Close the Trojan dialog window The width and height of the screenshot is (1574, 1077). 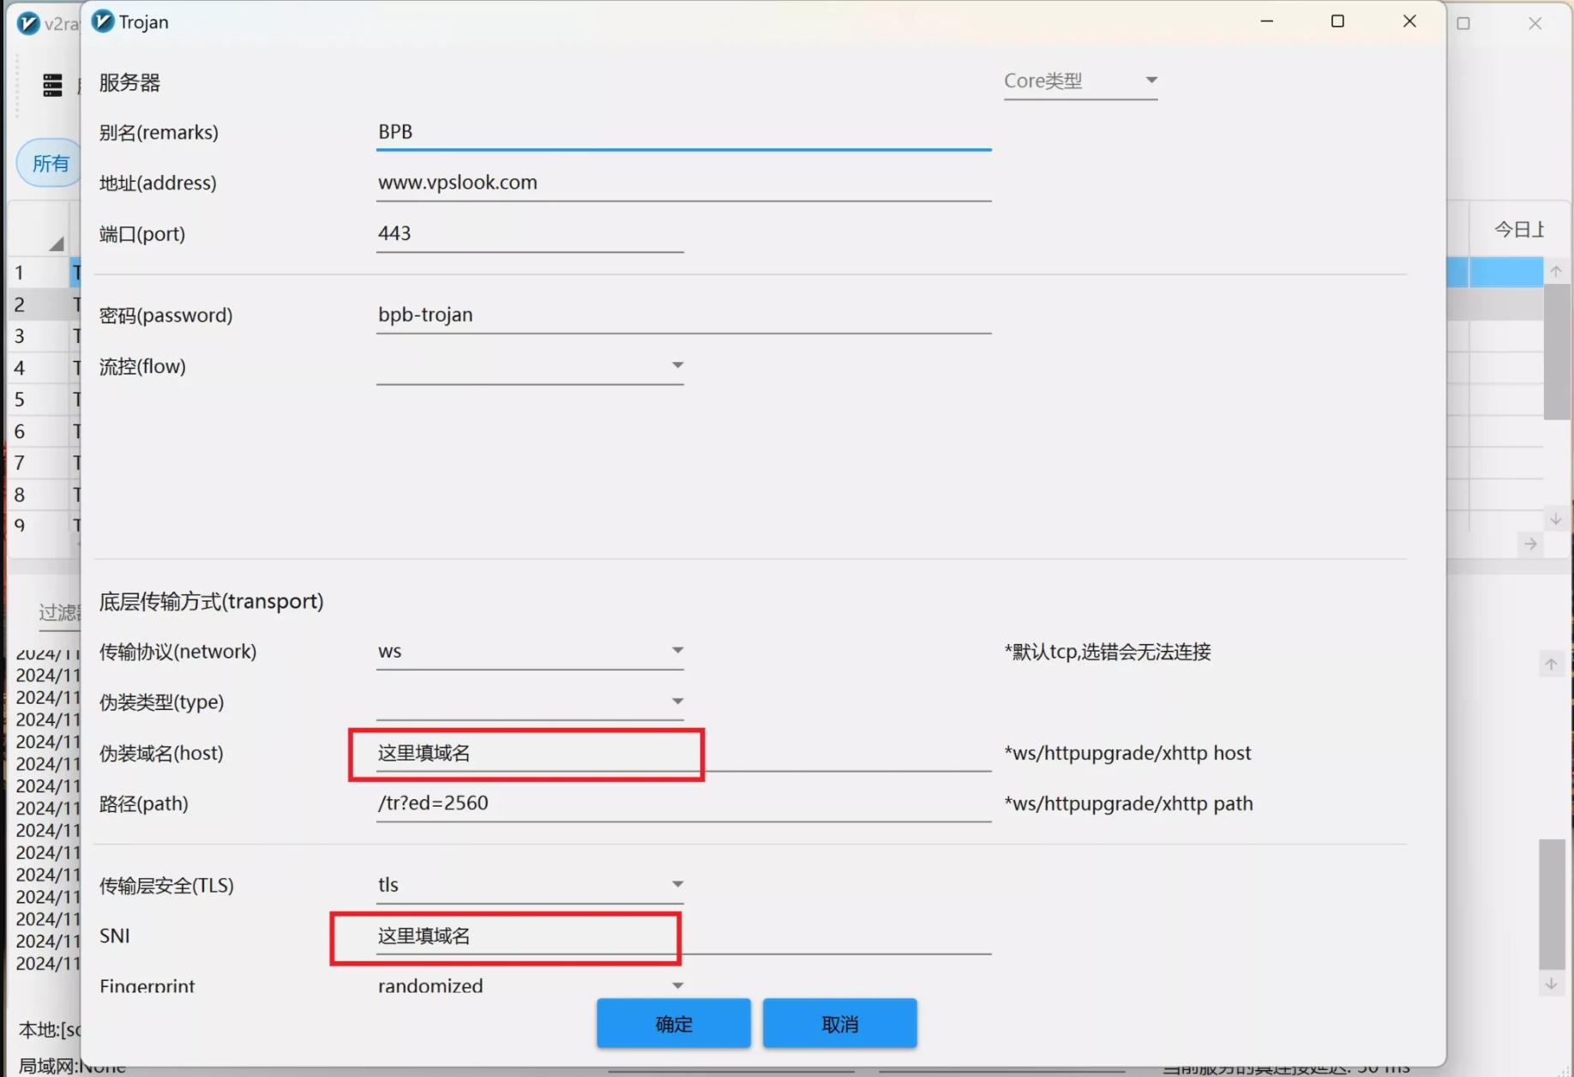click(x=1409, y=21)
